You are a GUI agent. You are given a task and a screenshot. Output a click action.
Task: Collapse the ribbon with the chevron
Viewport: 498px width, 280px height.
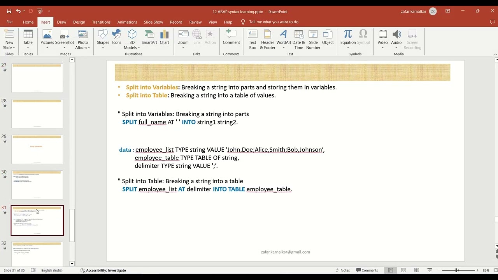[x=495, y=54]
